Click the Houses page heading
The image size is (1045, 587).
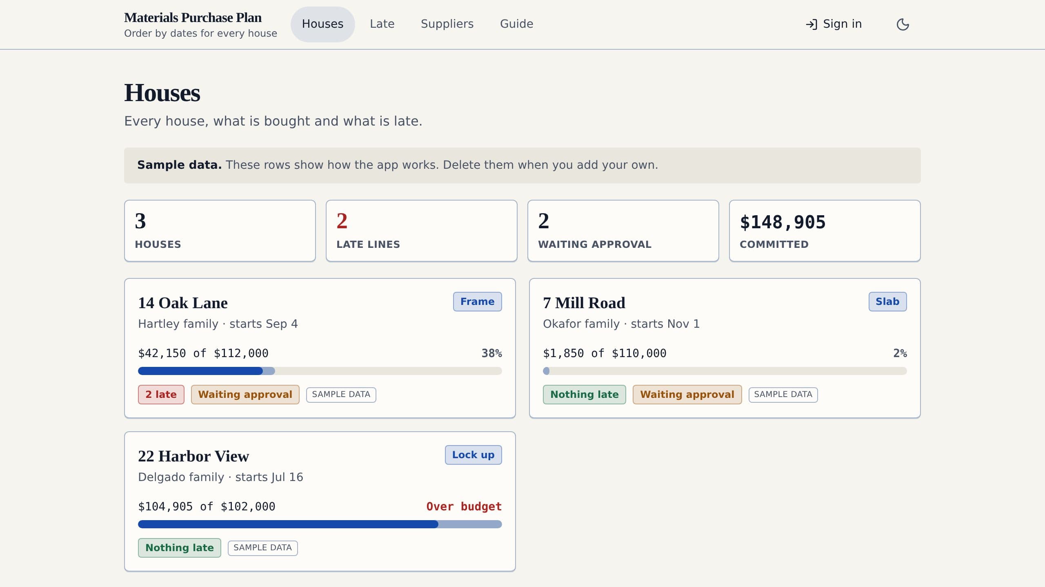point(162,93)
